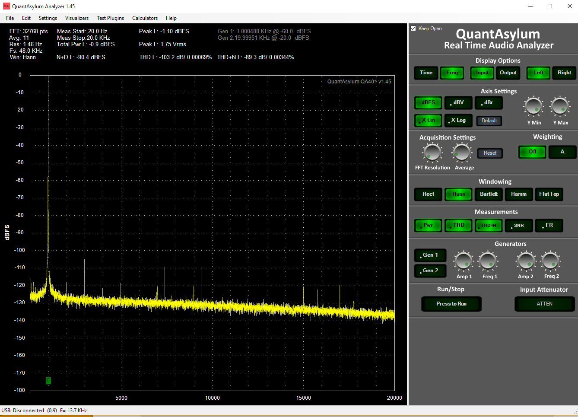Enable generator Gen 1
The width and height of the screenshot is (578, 417).
pyautogui.click(x=430, y=255)
